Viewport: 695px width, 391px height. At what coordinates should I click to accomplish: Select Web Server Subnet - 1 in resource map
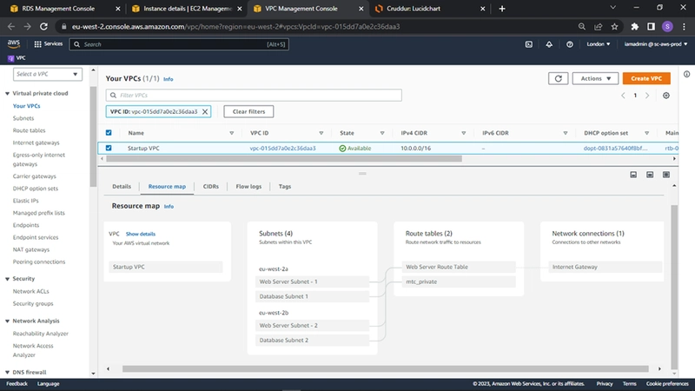pyautogui.click(x=312, y=282)
